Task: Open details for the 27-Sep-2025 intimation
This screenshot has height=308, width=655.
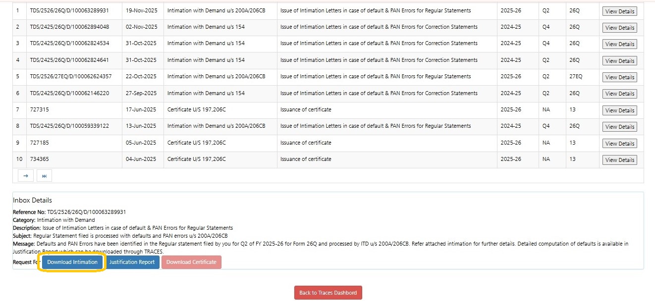Action: click(x=619, y=94)
